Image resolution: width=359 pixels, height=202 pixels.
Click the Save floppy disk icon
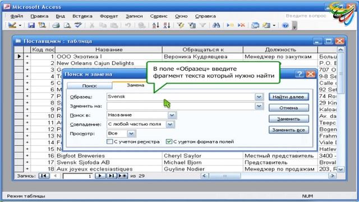point(31,25)
